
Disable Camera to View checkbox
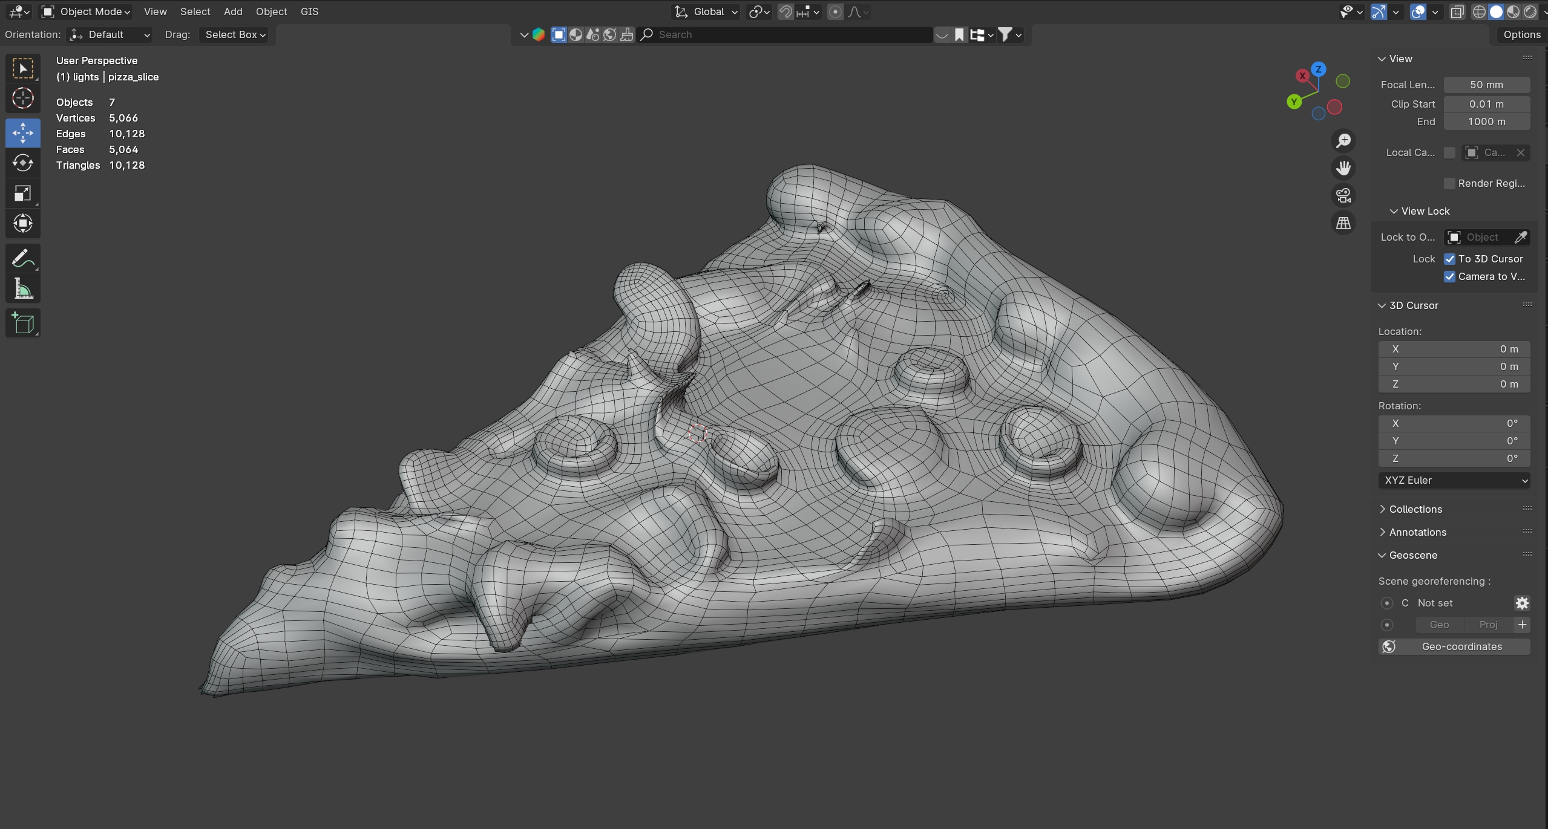pos(1450,276)
